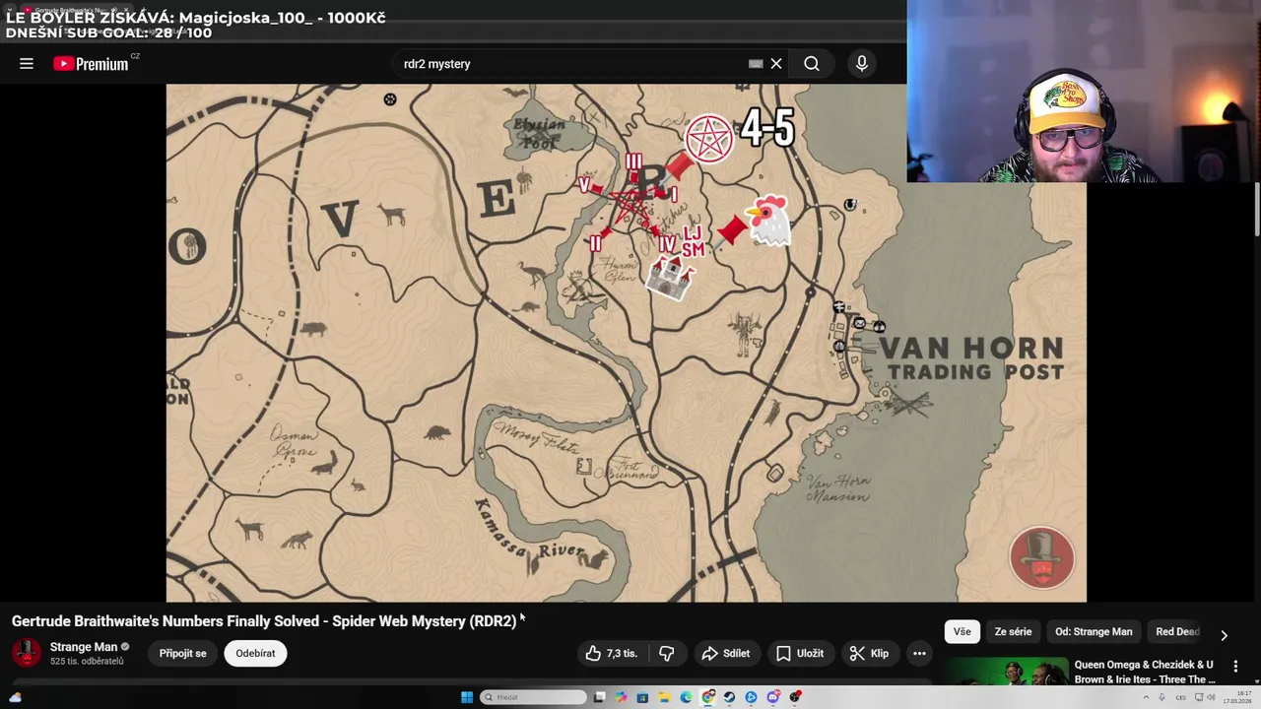
Task: Expand more filter chips with right arrow
Action: point(1224,635)
